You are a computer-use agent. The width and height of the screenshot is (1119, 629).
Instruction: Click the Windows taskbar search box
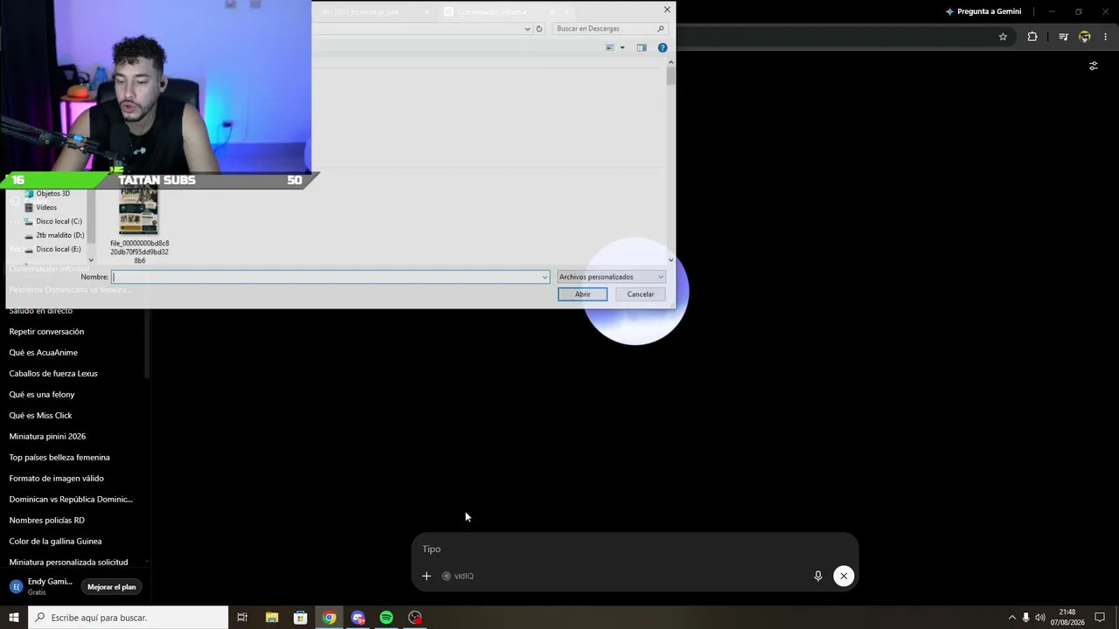129,618
